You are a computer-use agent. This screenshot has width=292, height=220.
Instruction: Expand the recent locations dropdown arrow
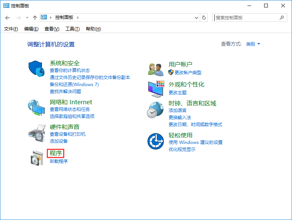point(27,17)
